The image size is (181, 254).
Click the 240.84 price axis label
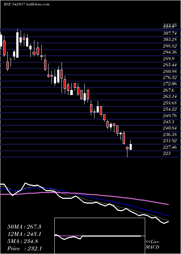tap(170, 128)
